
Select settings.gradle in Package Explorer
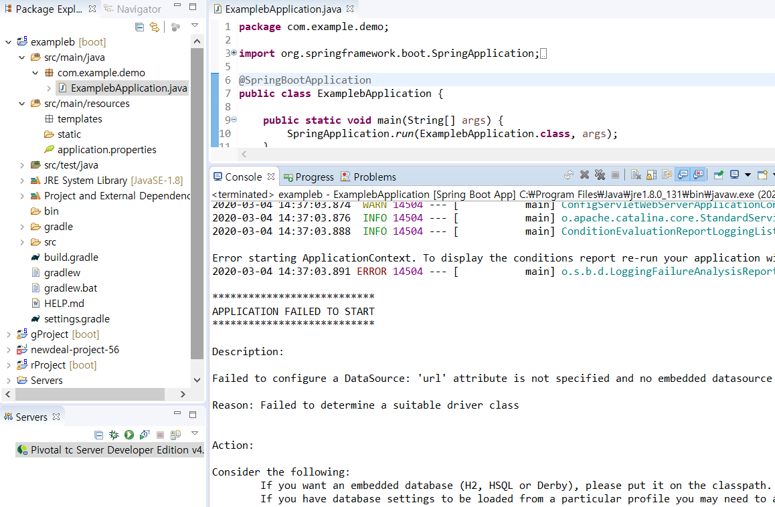click(x=76, y=319)
